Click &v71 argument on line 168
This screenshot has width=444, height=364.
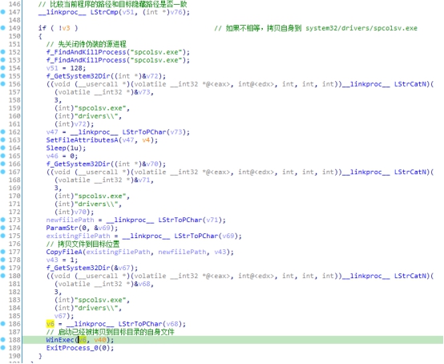[x=143, y=180]
